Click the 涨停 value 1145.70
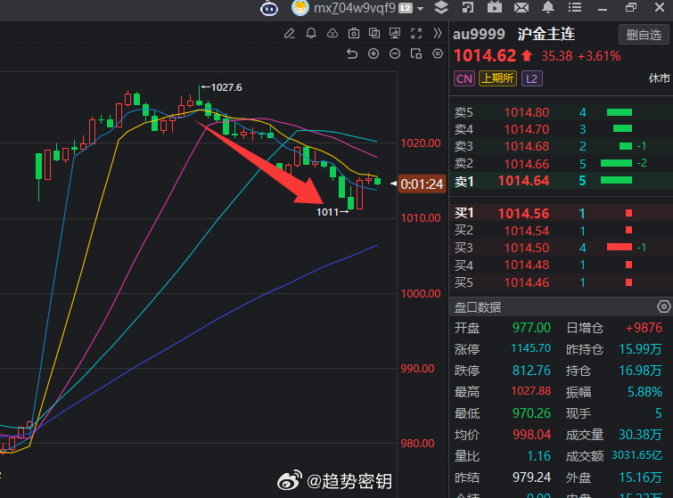 click(530, 347)
